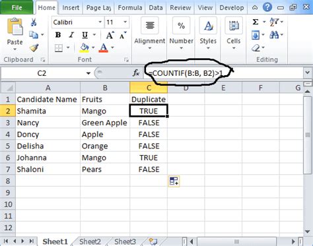
Task: Switch to the Formulas tab
Action: 130,7
